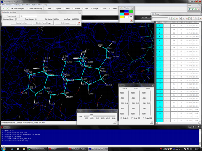Click the Y Shift slider thumb
This screenshot has width=202, height=151.
(139, 103)
